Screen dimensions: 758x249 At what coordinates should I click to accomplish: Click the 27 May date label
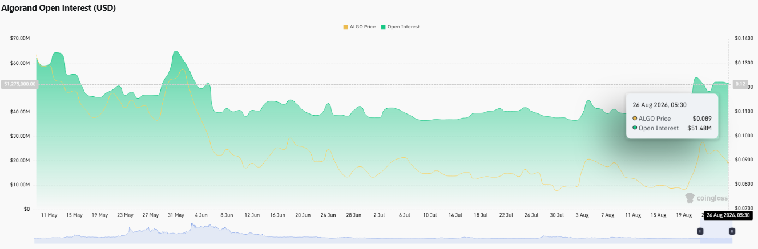pyautogui.click(x=150, y=215)
